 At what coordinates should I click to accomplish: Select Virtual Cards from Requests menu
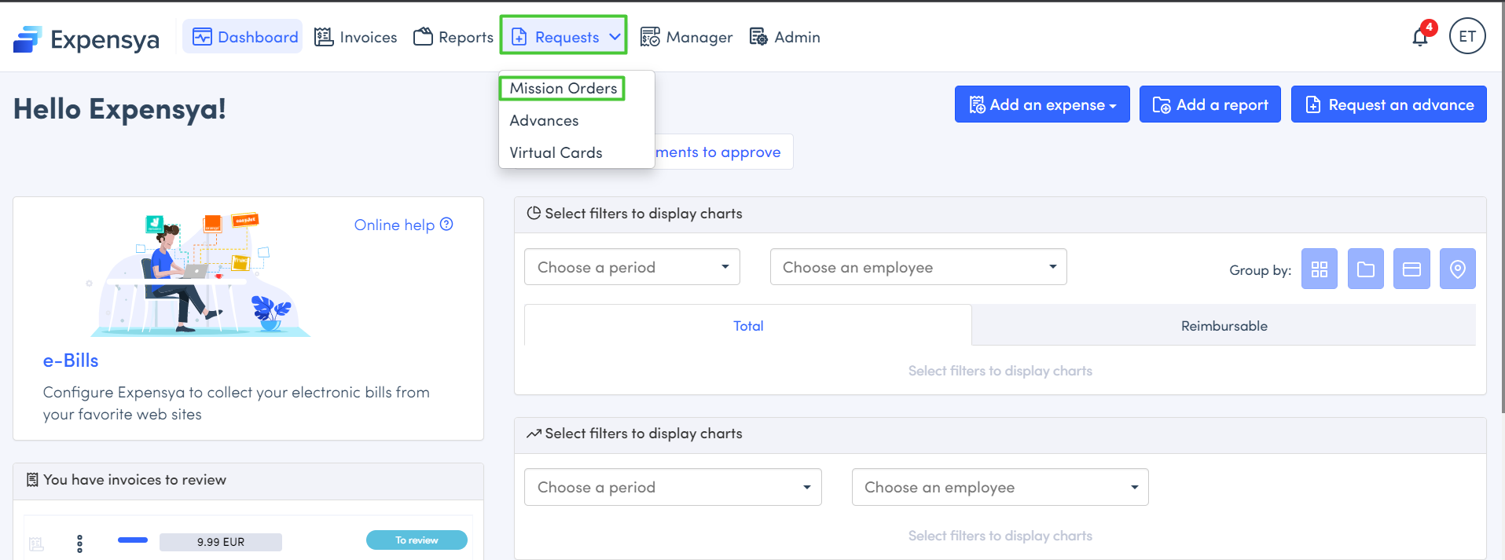[556, 152]
